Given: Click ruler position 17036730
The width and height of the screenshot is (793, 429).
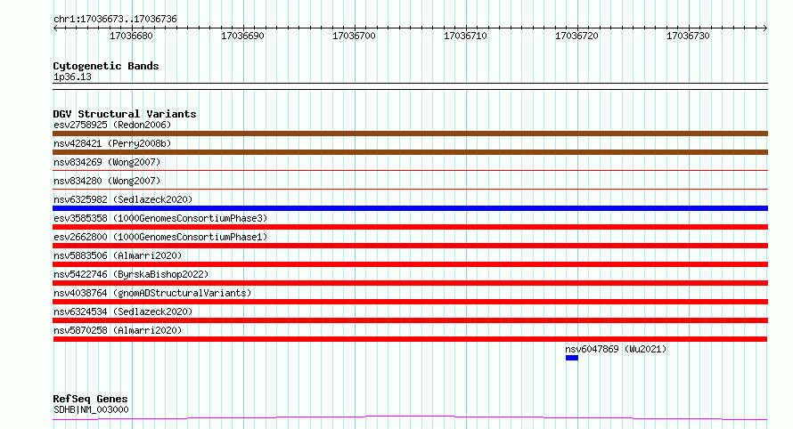Looking at the screenshot, I should point(688,36).
